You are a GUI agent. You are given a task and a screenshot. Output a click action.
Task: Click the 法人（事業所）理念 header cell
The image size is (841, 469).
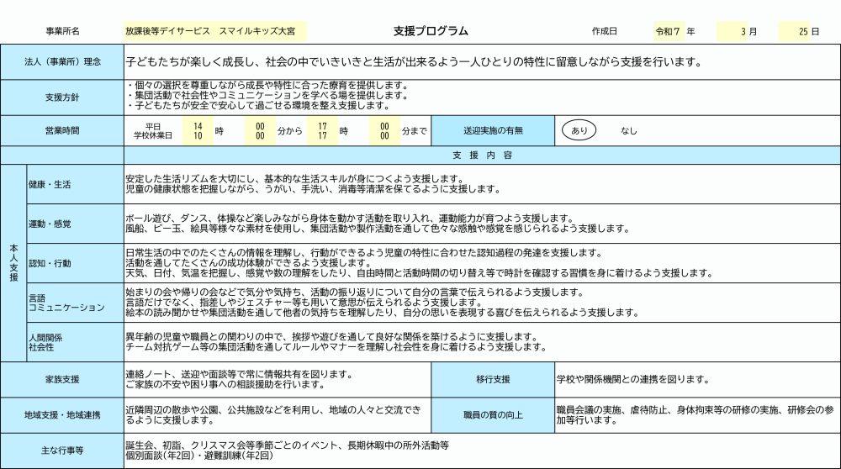pos(62,61)
